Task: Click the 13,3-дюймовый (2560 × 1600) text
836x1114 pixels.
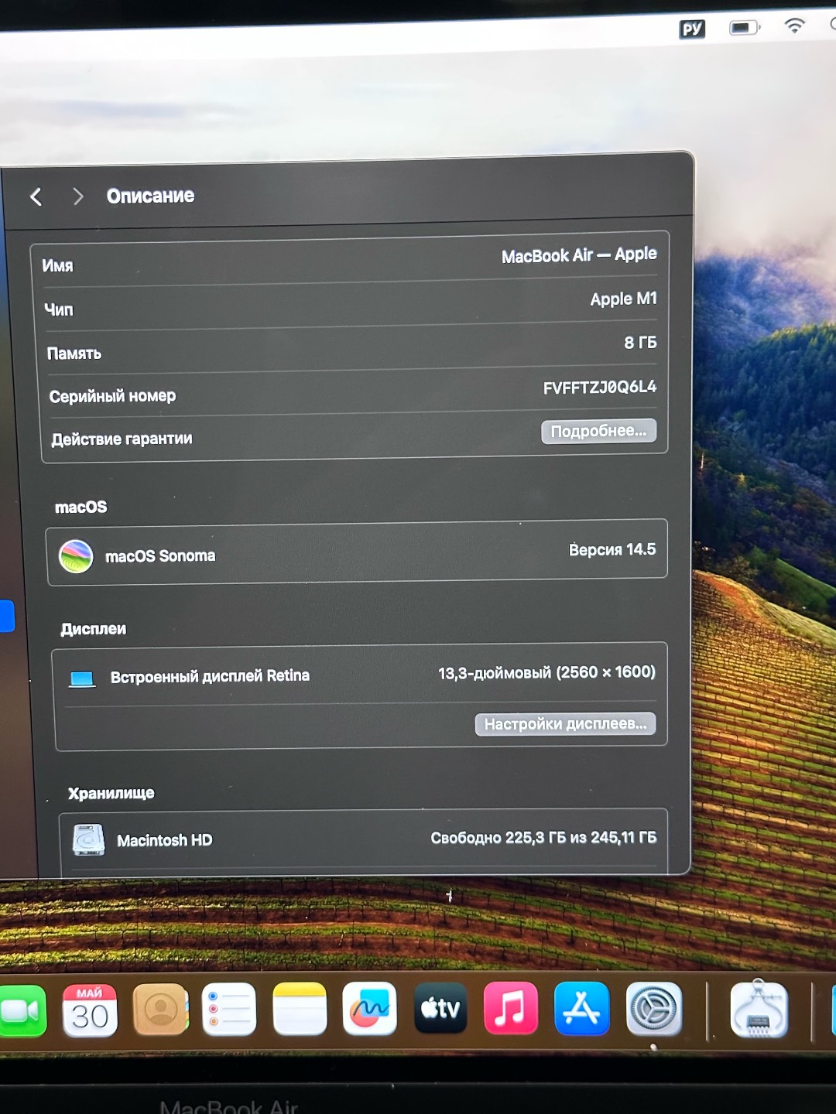Action: tap(546, 673)
